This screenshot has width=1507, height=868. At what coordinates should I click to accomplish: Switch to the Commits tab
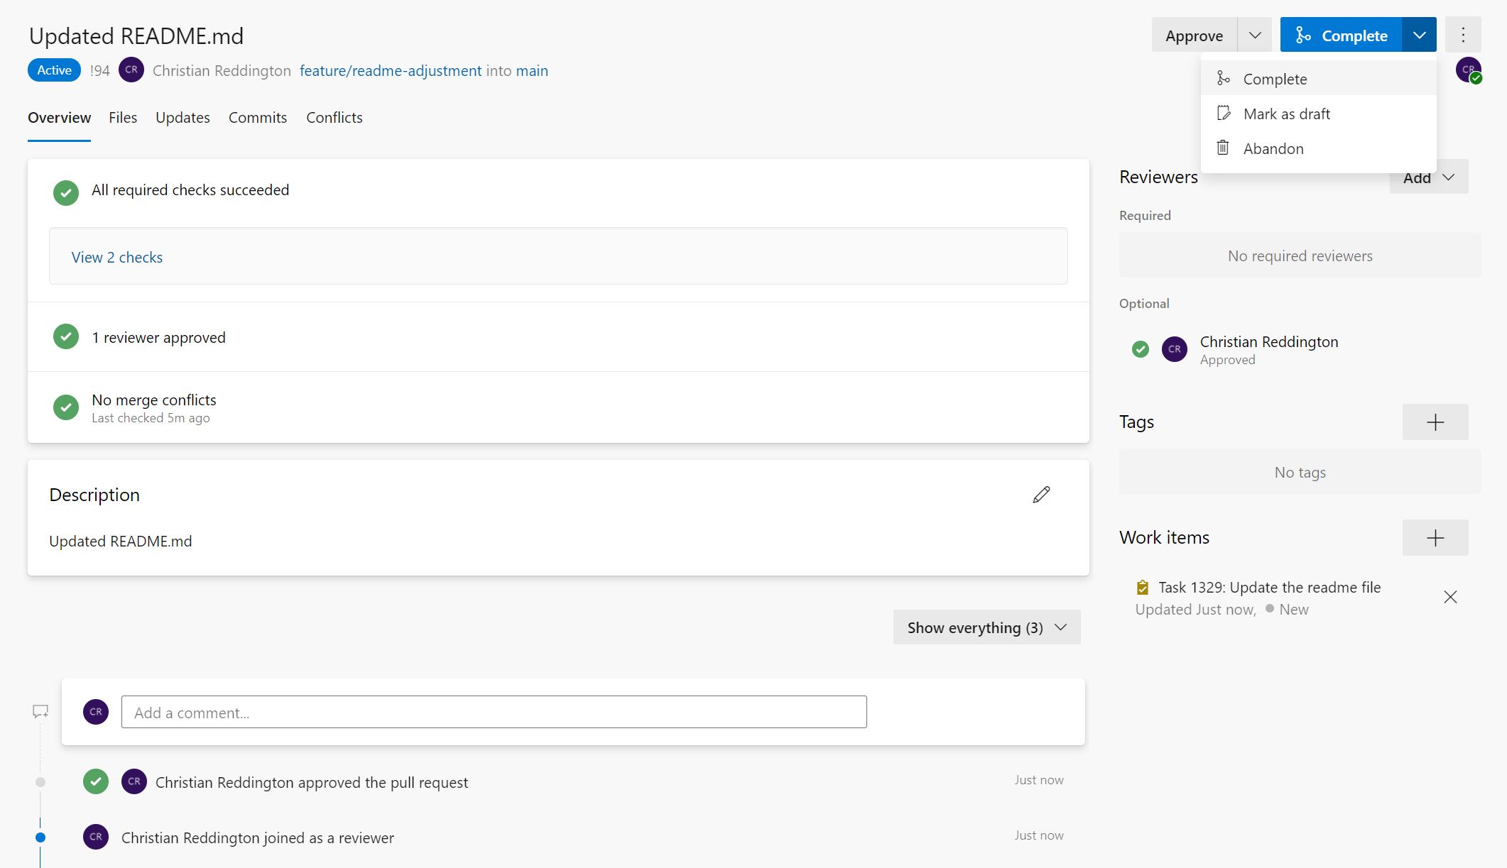[x=257, y=118]
